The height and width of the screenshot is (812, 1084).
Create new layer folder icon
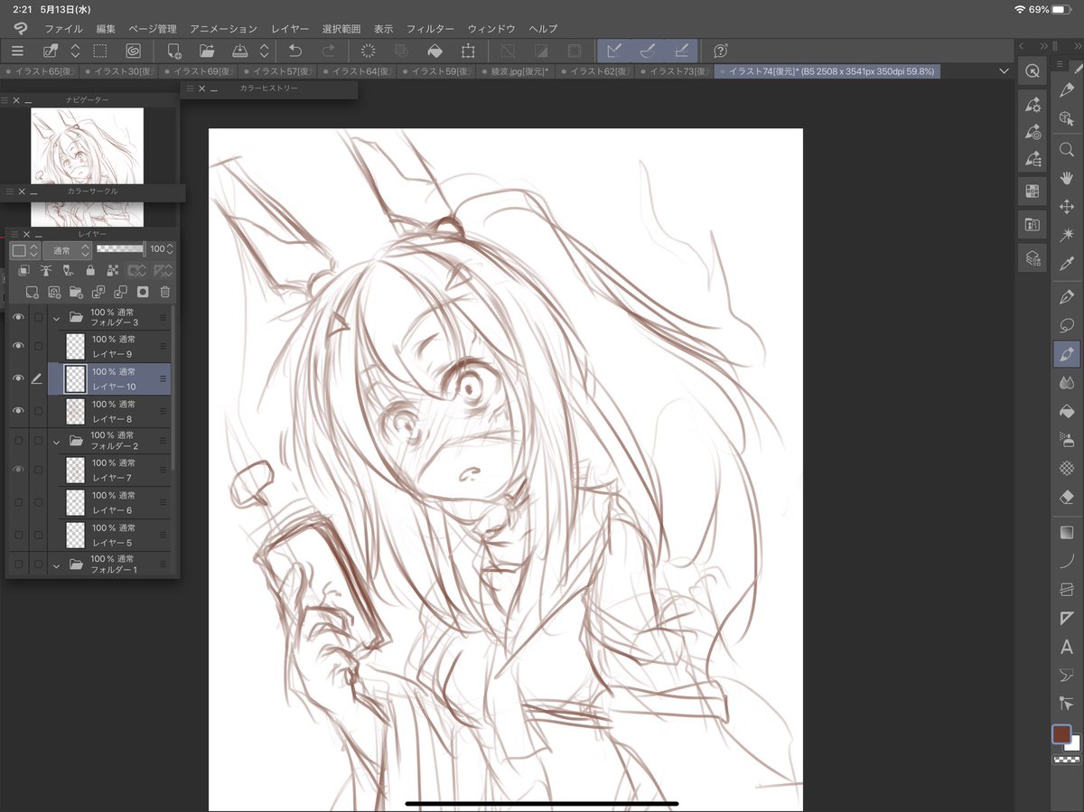(x=76, y=292)
